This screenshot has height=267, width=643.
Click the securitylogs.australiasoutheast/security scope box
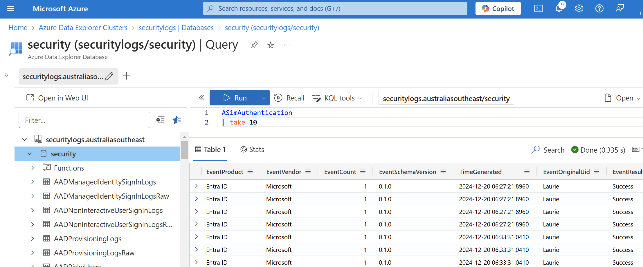point(446,98)
